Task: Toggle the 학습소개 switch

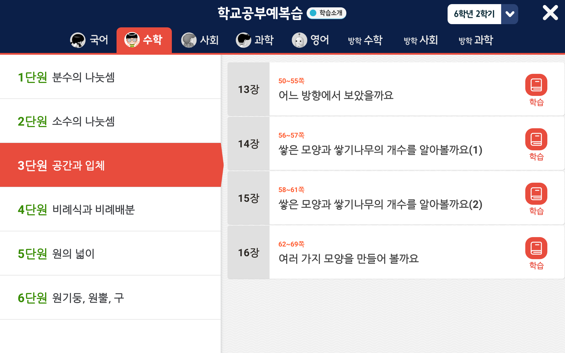Action: (326, 13)
